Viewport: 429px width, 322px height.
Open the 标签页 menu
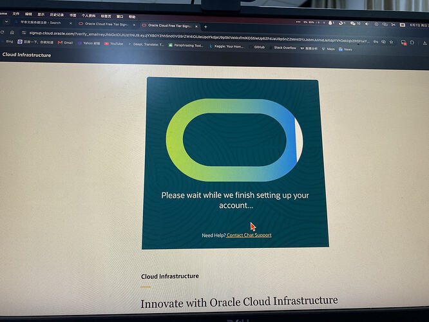106,16
